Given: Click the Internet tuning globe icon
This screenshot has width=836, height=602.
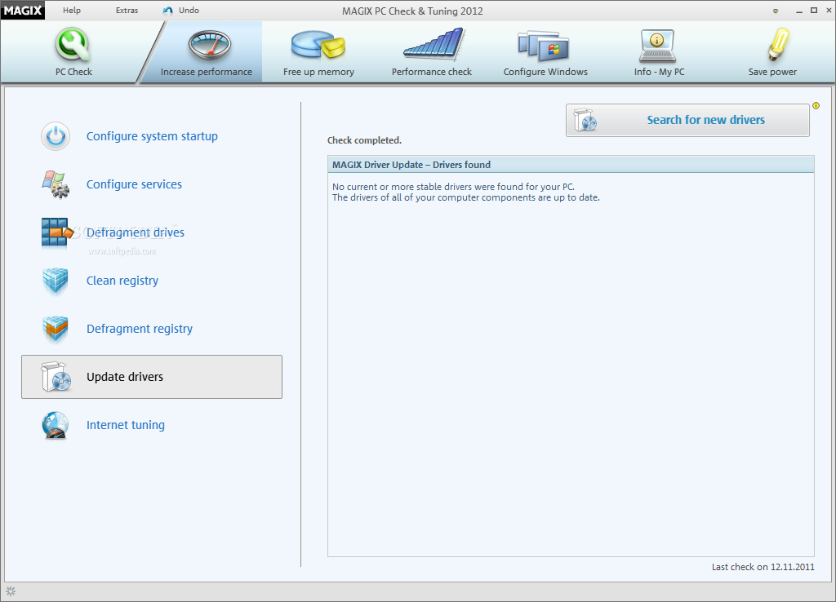Looking at the screenshot, I should point(56,425).
